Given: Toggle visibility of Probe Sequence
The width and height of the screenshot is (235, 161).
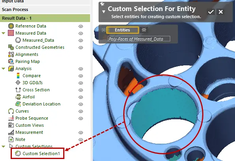Looking at the screenshot, I should coord(81,118).
